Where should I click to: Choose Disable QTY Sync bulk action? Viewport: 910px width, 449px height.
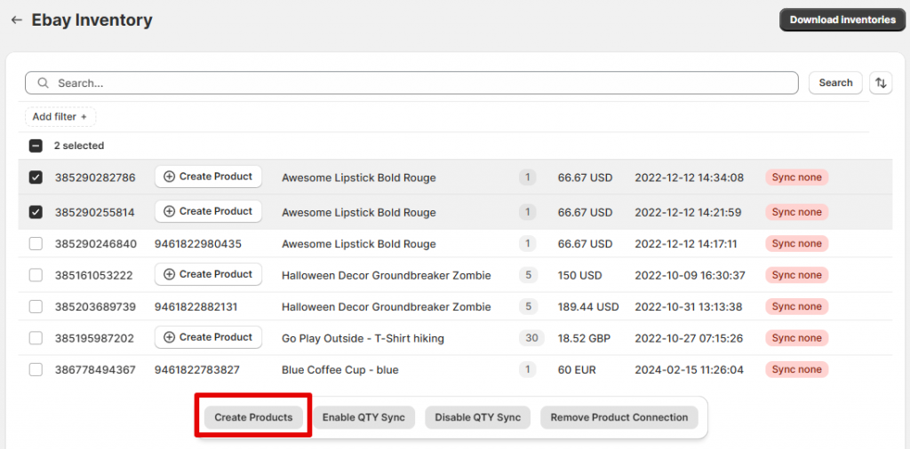click(x=477, y=417)
